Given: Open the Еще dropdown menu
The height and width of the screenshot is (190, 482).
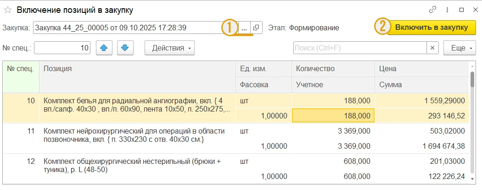Looking at the screenshot, I should click(x=459, y=48).
